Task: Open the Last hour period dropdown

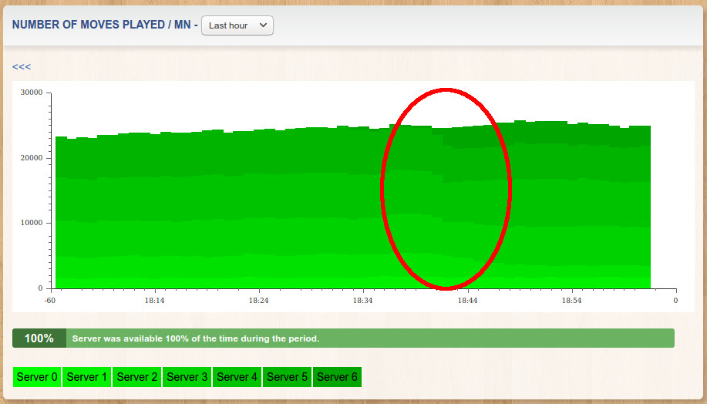Action: (x=237, y=25)
